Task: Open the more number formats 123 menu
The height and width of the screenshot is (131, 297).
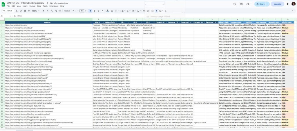Action: pos(60,11)
